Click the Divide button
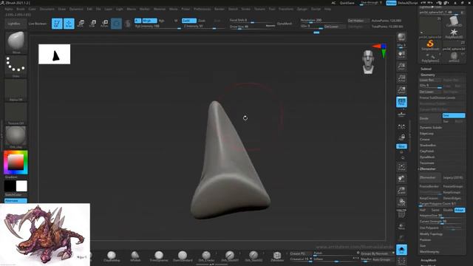Image resolution: width=473 pixels, height=266 pixels. pyautogui.click(x=430, y=118)
